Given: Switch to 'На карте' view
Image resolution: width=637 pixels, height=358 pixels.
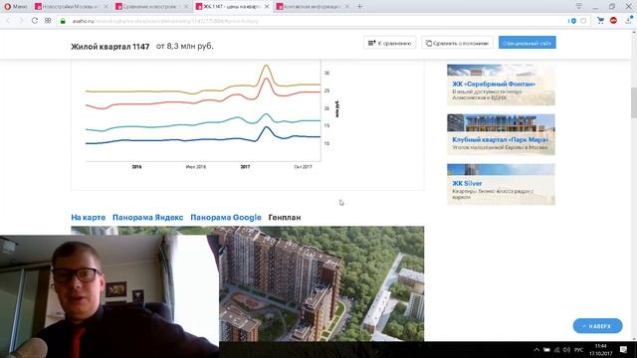Looking at the screenshot, I should pyautogui.click(x=89, y=218).
